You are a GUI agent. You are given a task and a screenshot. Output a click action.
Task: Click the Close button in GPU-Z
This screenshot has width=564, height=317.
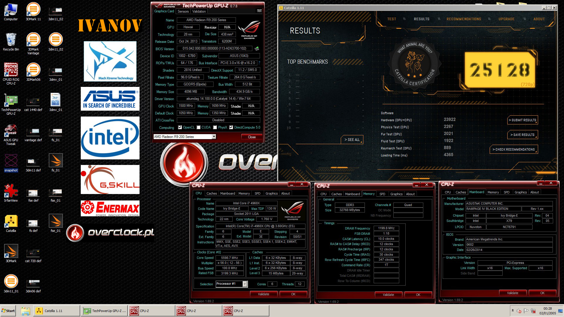pos(252,137)
